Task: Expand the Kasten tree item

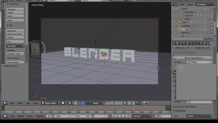Action: tap(176, 9)
